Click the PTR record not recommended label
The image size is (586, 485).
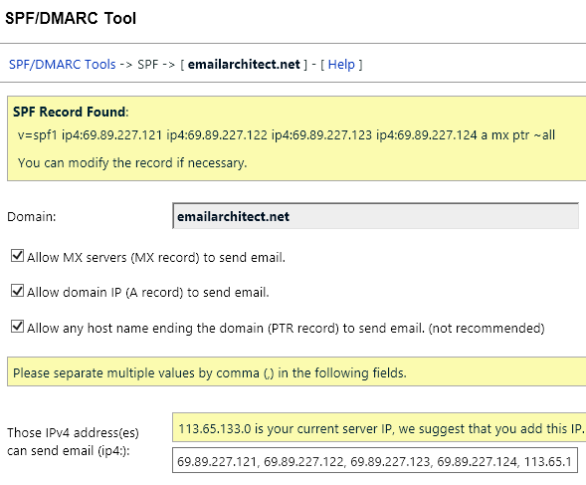click(x=286, y=329)
